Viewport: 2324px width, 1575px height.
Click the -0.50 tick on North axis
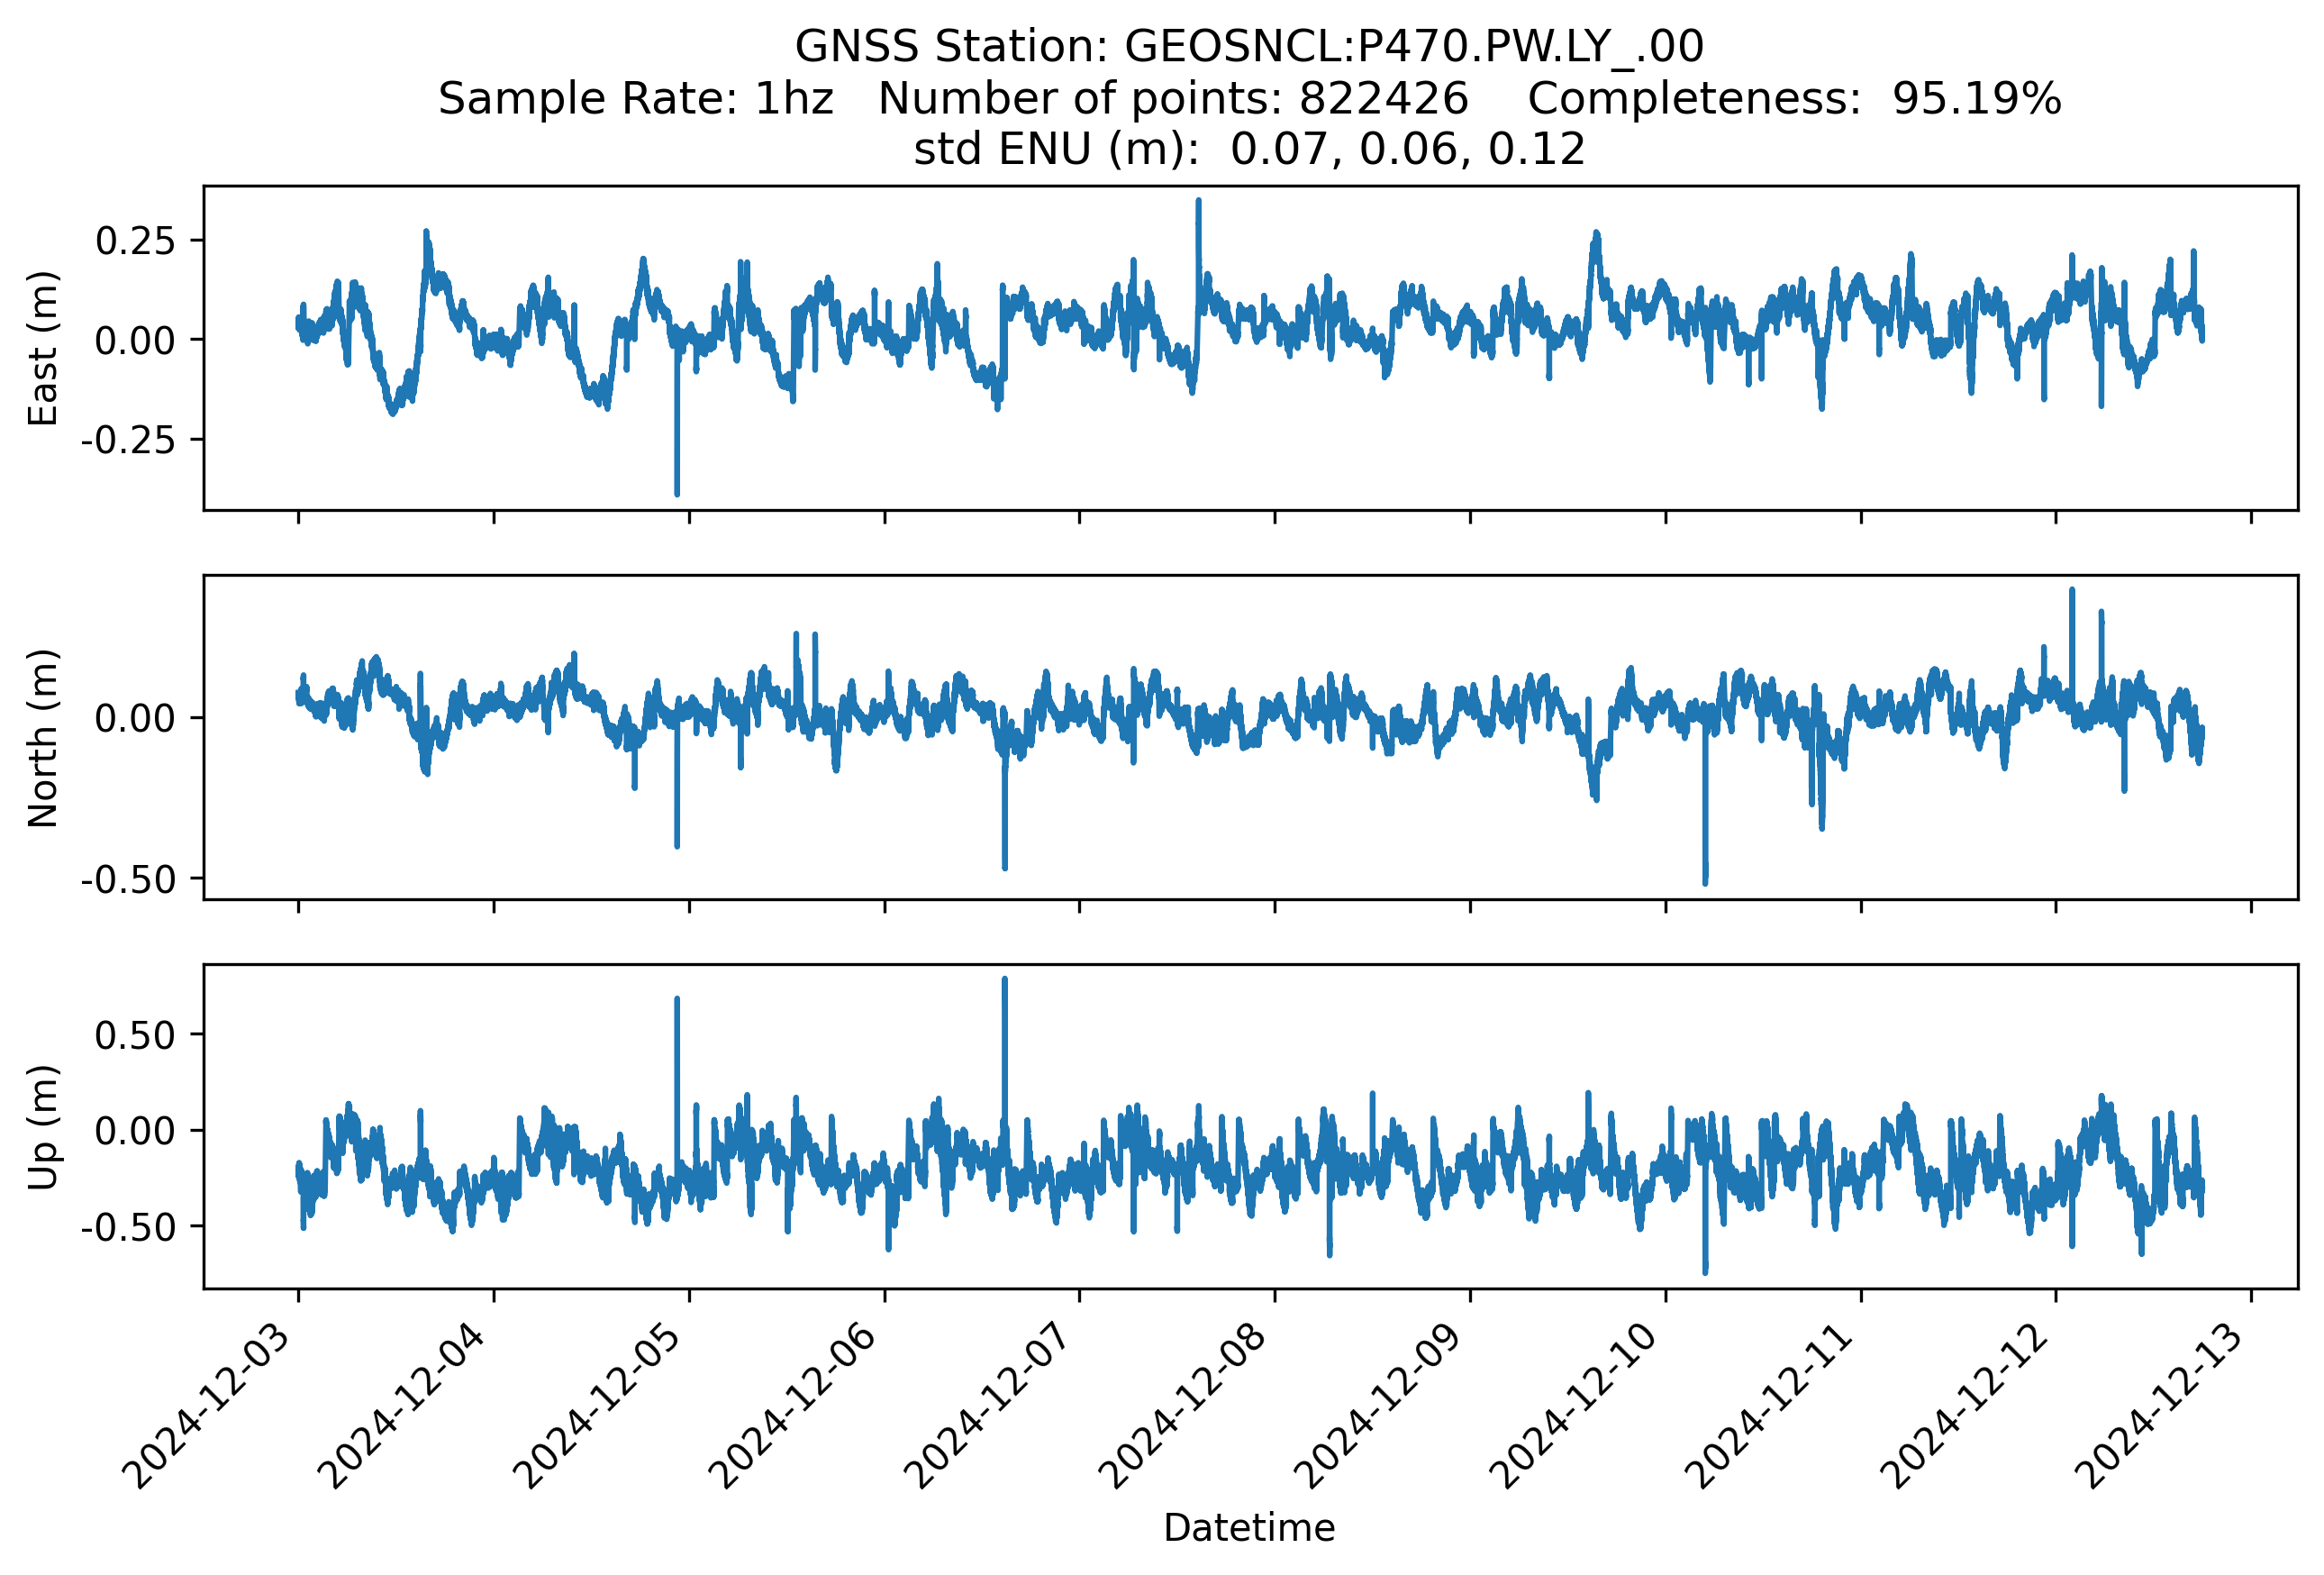(x=128, y=880)
